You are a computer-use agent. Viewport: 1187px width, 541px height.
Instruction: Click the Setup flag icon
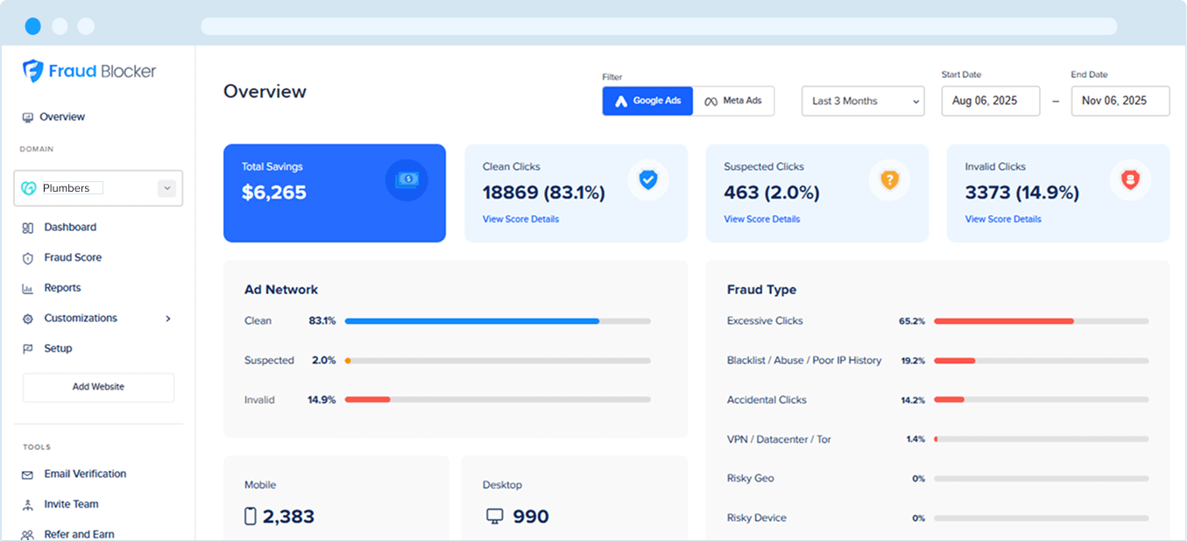point(29,348)
